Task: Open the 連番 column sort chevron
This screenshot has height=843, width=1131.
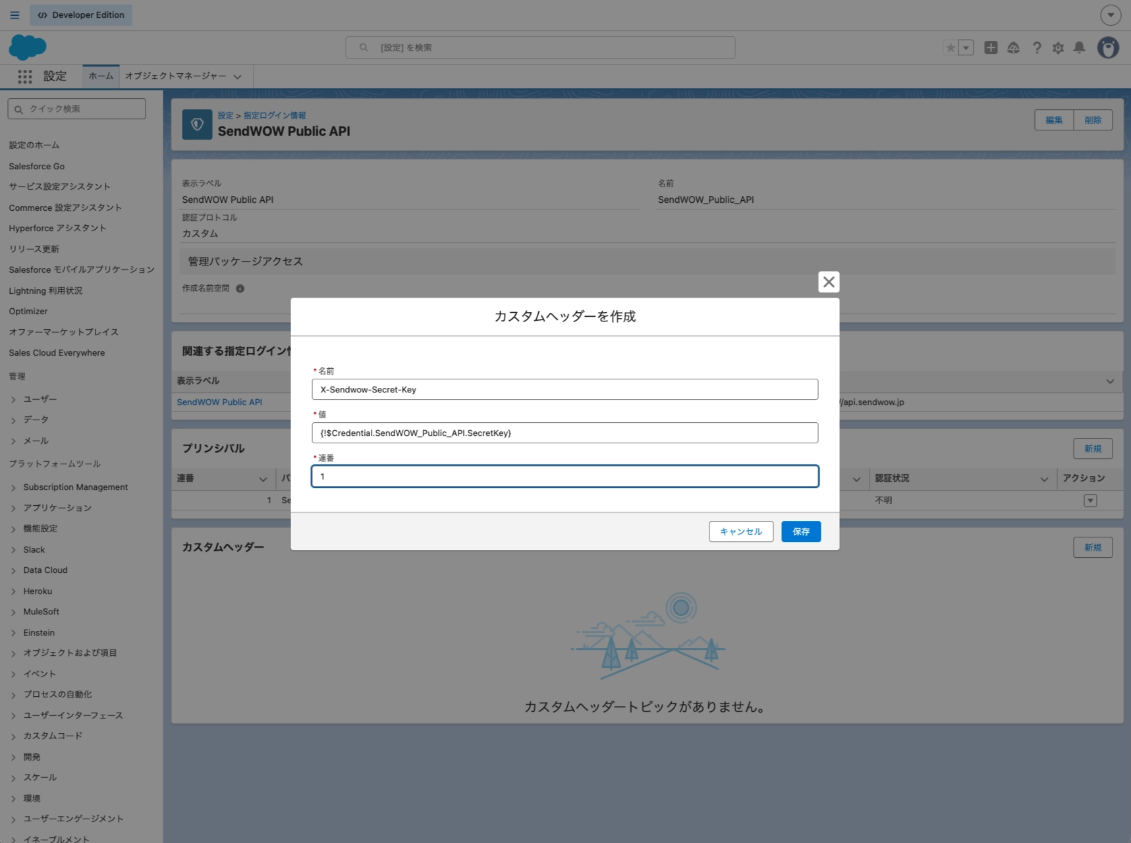Action: tap(263, 479)
